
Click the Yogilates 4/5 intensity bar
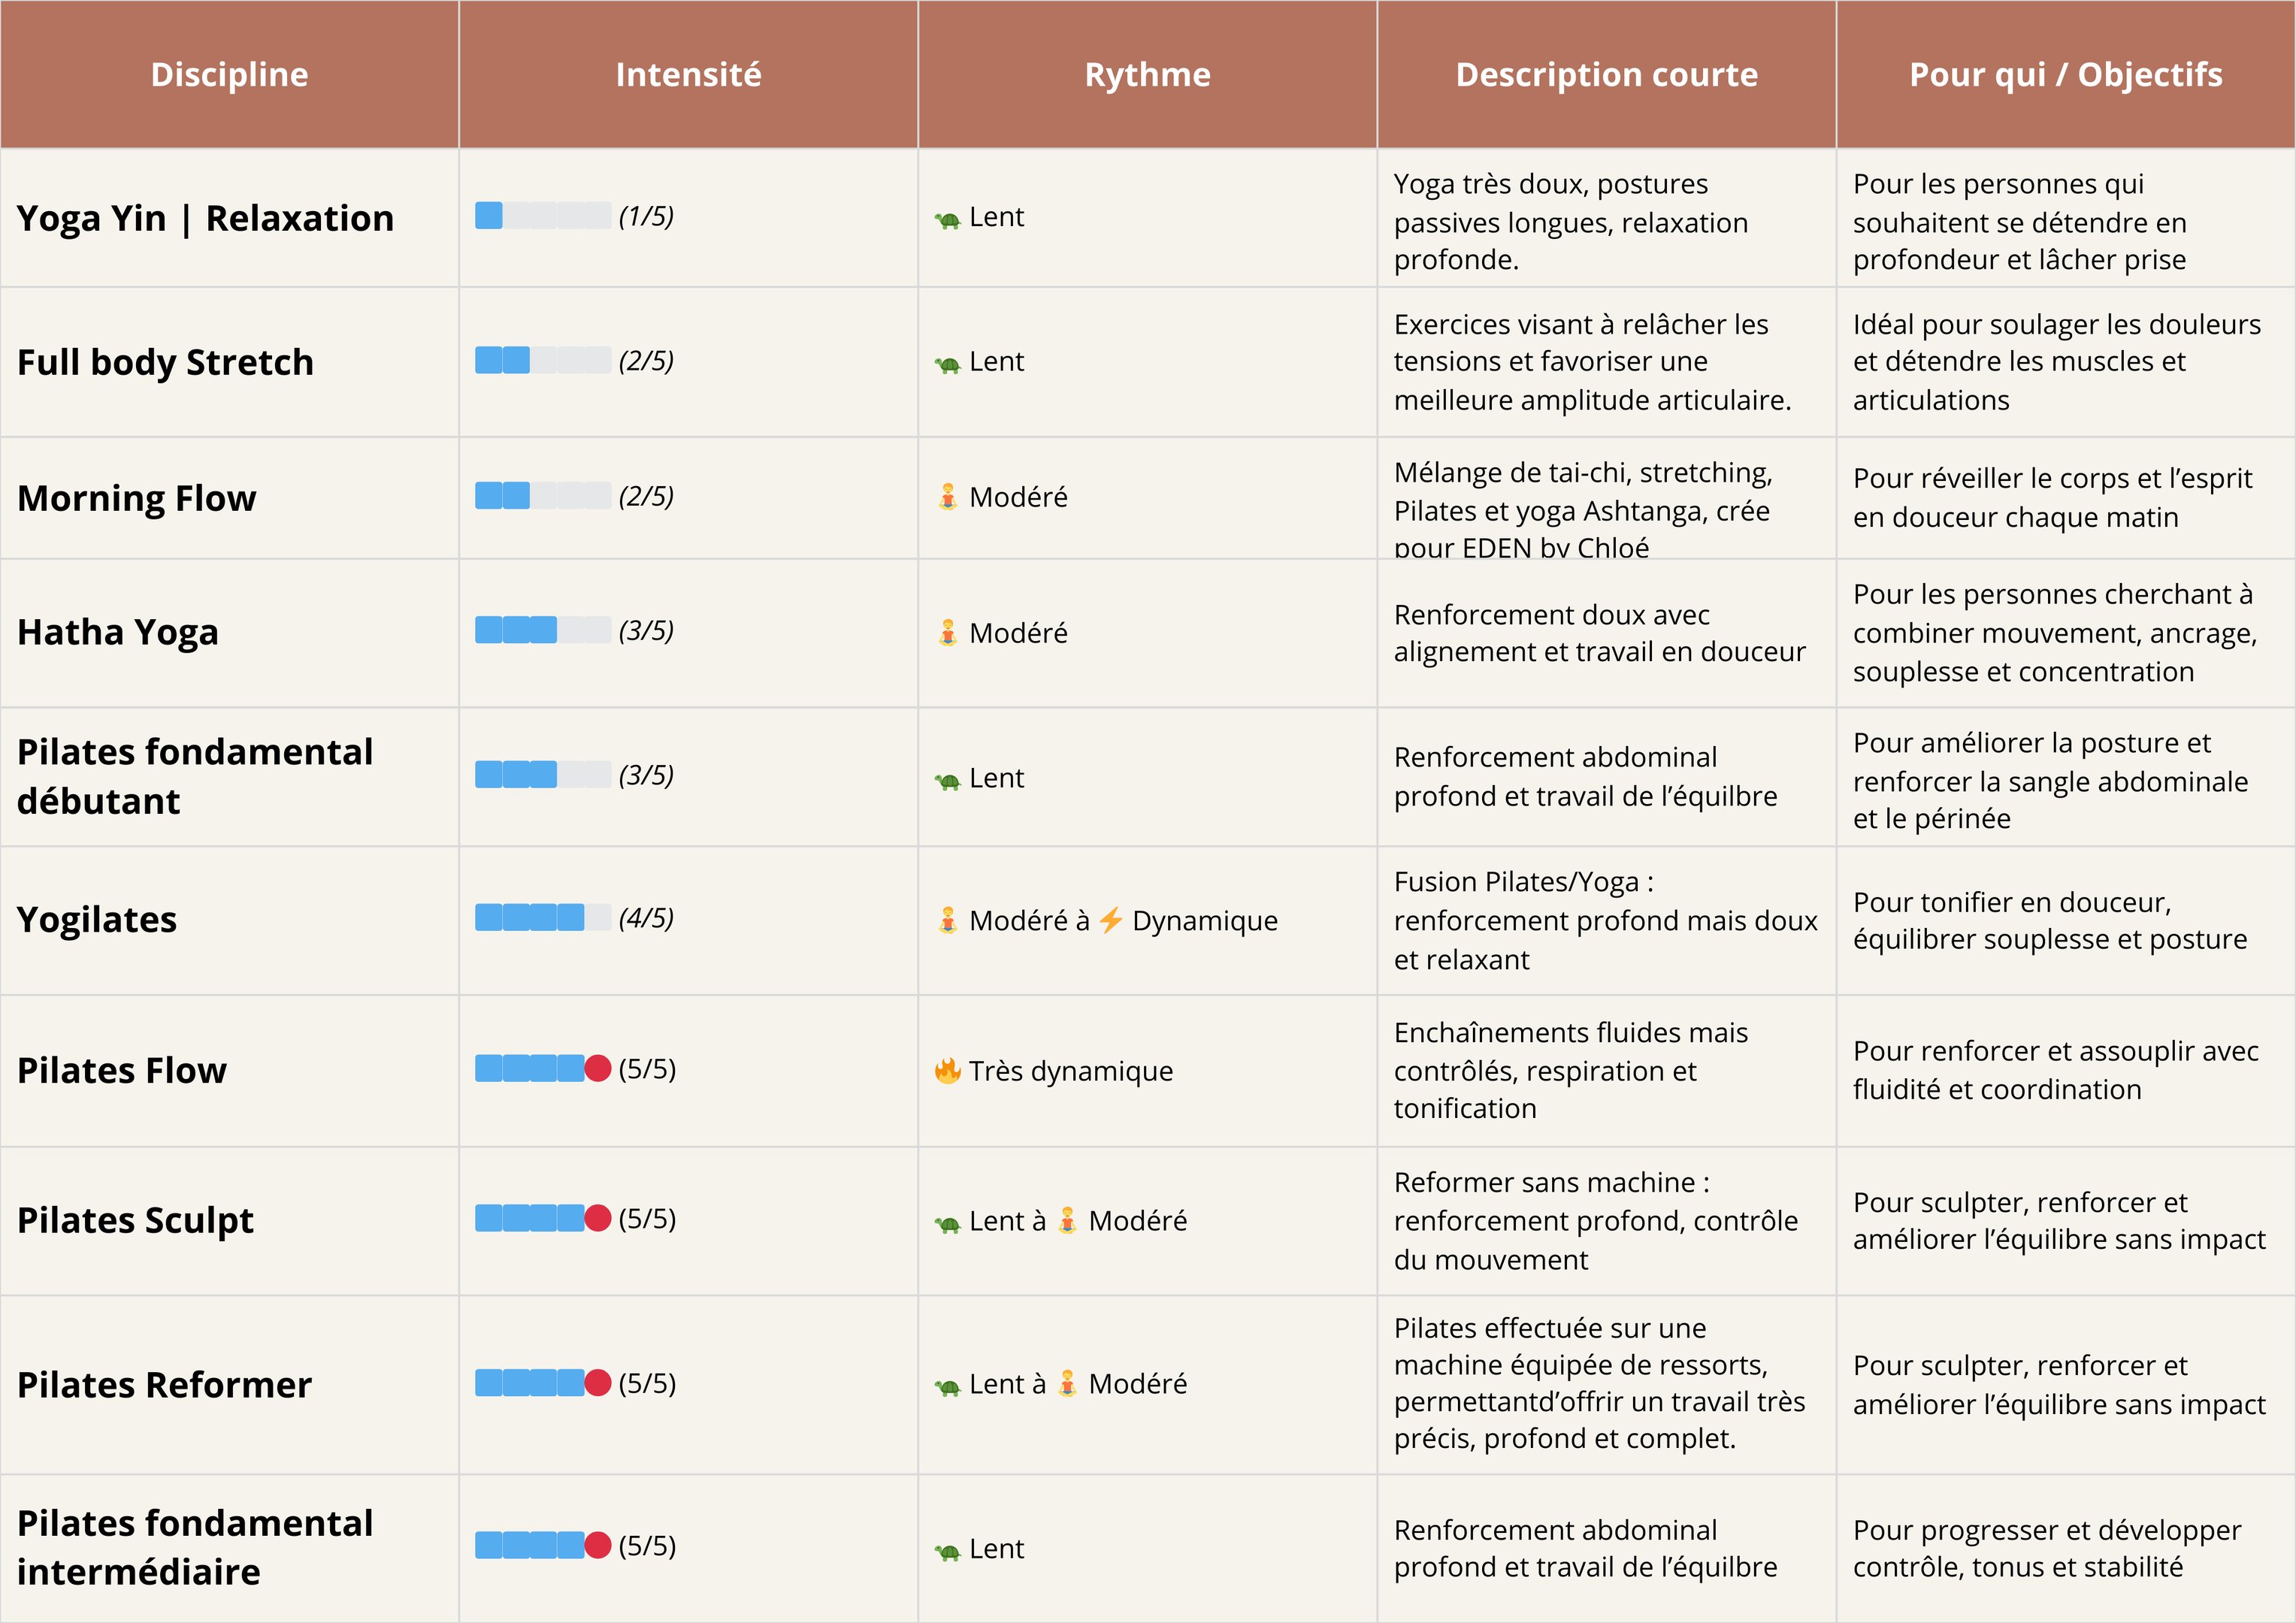coord(542,918)
